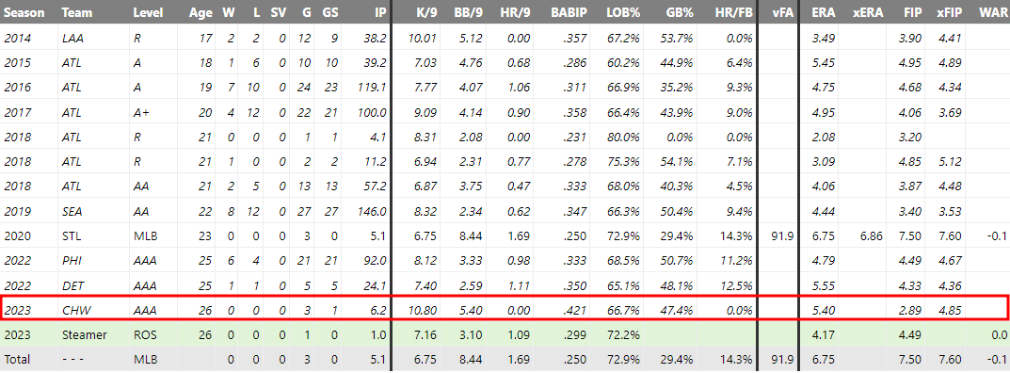Sort by the WAR column header
This screenshot has height=373, width=1010.
tap(992, 12)
